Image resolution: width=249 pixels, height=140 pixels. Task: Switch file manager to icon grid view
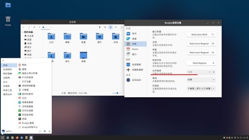(110, 27)
